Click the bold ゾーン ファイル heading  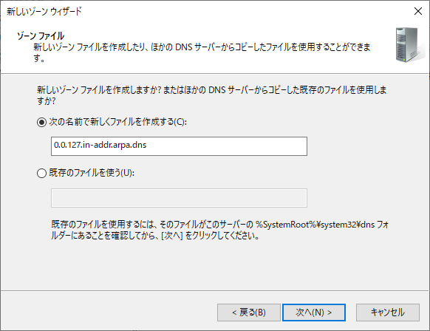point(41,36)
